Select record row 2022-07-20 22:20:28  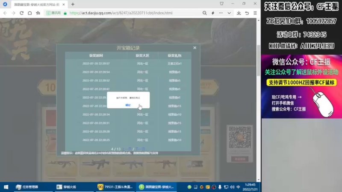coord(128,131)
